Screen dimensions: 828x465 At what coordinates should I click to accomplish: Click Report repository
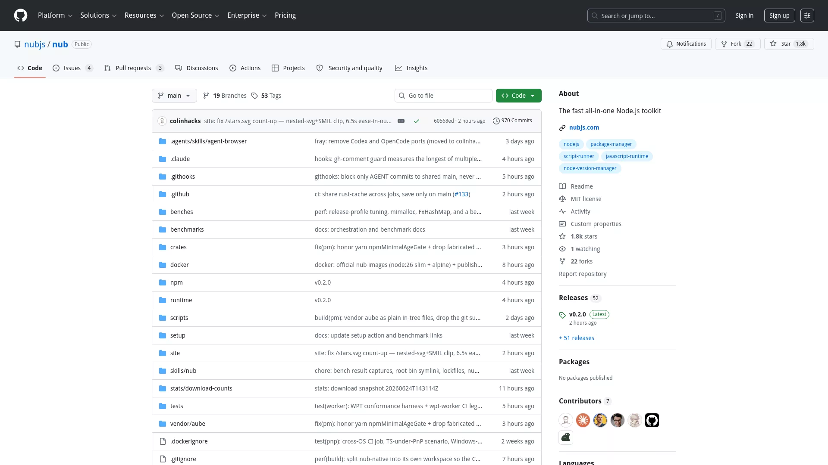click(x=583, y=274)
